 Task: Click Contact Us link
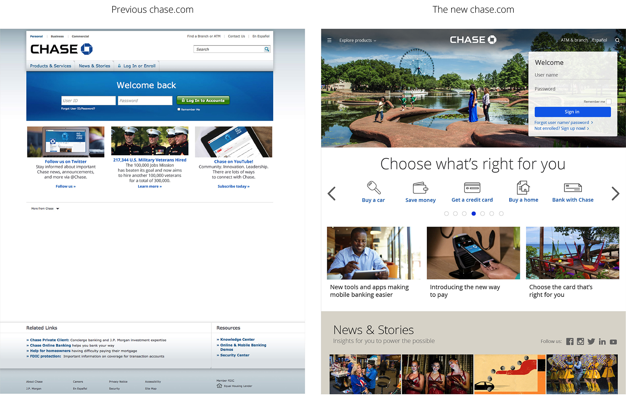(x=236, y=36)
